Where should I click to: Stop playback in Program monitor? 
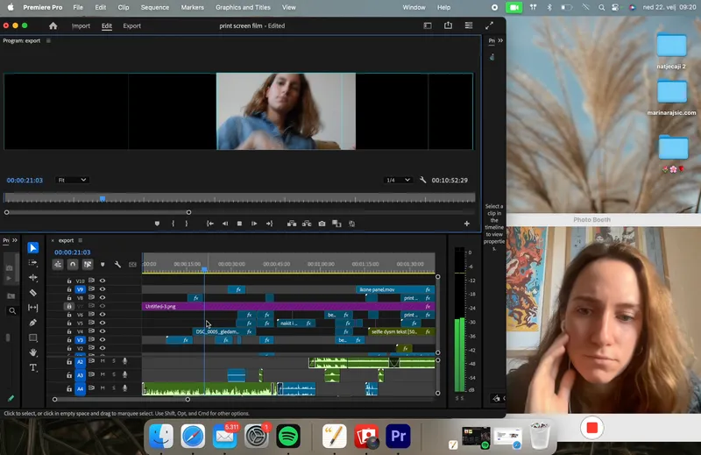pyautogui.click(x=239, y=224)
